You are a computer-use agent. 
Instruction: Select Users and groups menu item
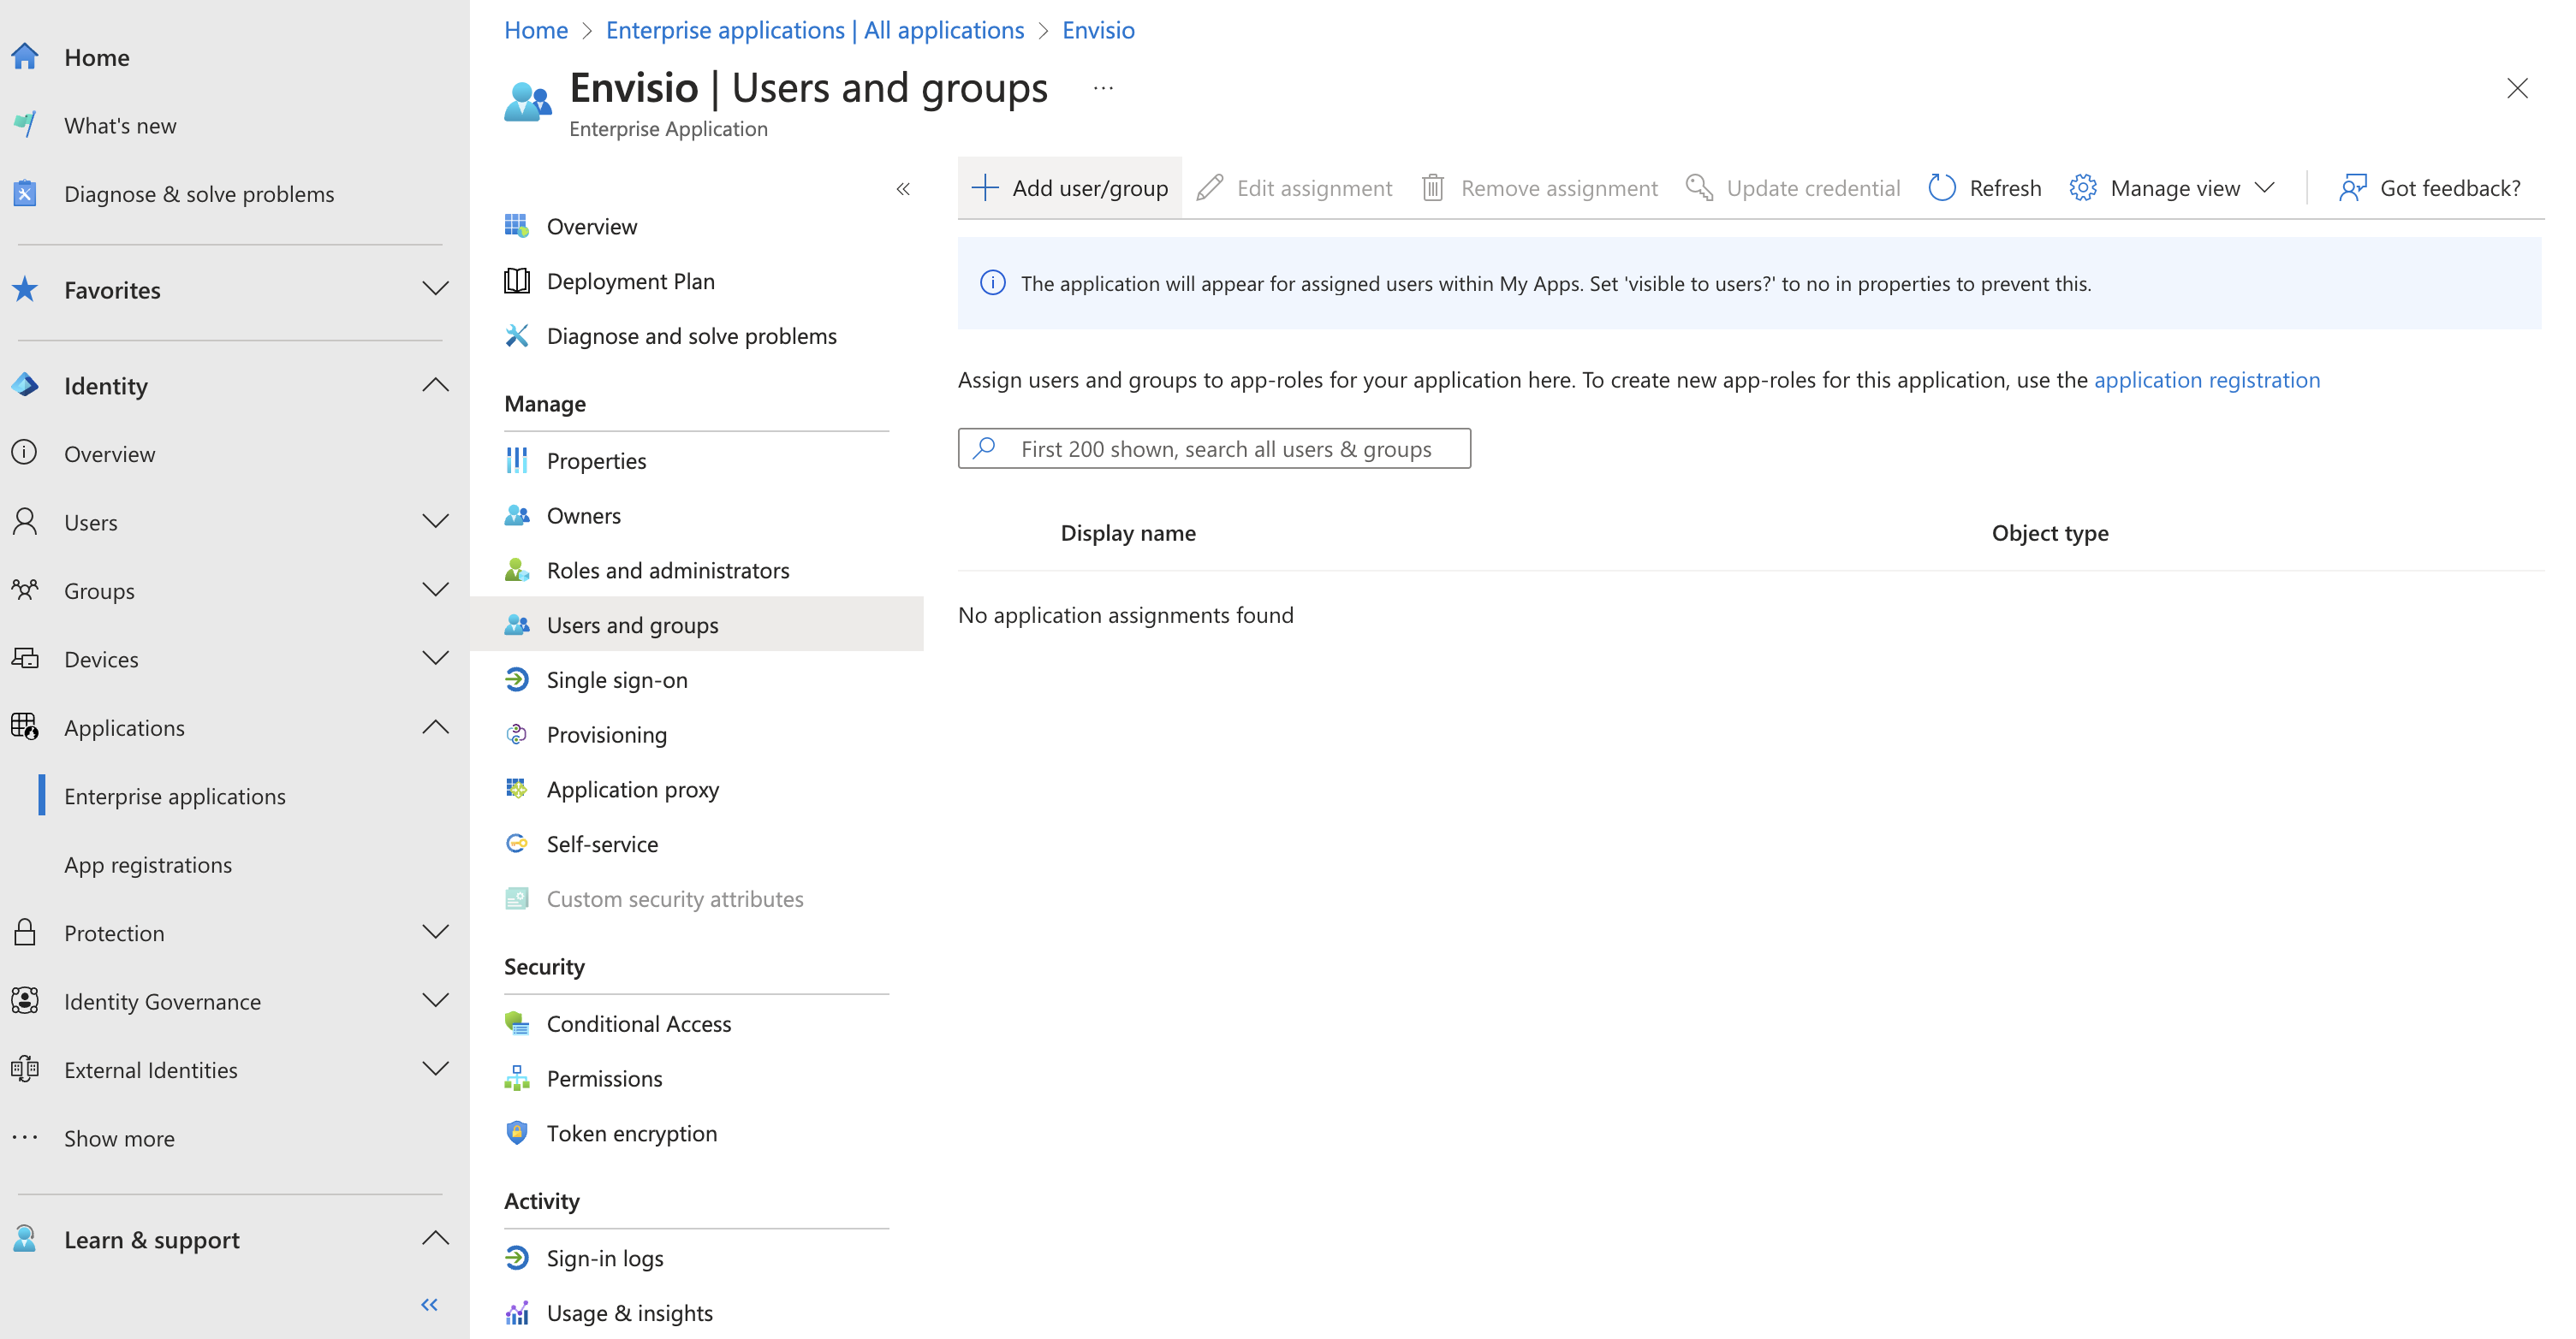pos(696,625)
